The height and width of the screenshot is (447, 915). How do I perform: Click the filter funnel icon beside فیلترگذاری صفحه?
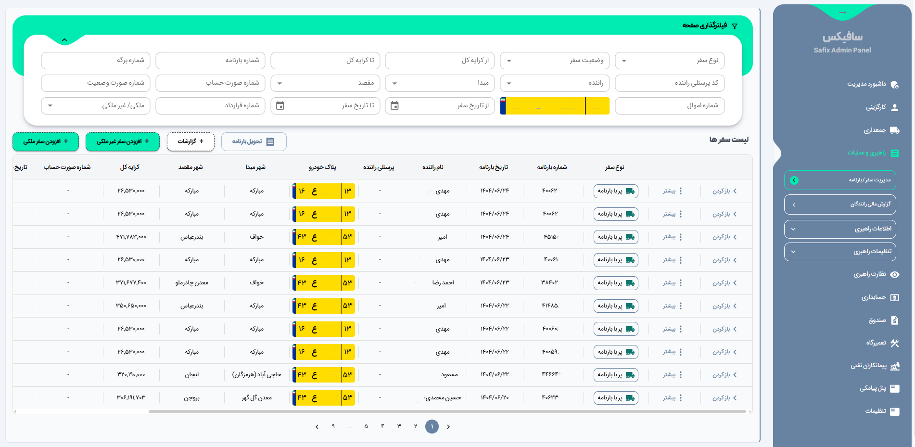point(735,26)
